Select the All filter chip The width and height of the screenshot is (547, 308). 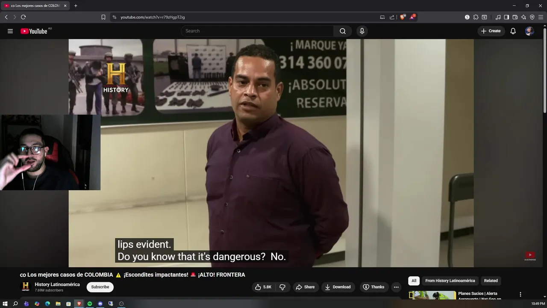pos(414,281)
